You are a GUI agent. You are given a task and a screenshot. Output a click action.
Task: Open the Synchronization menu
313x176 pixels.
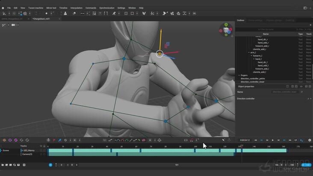pyautogui.click(x=107, y=8)
